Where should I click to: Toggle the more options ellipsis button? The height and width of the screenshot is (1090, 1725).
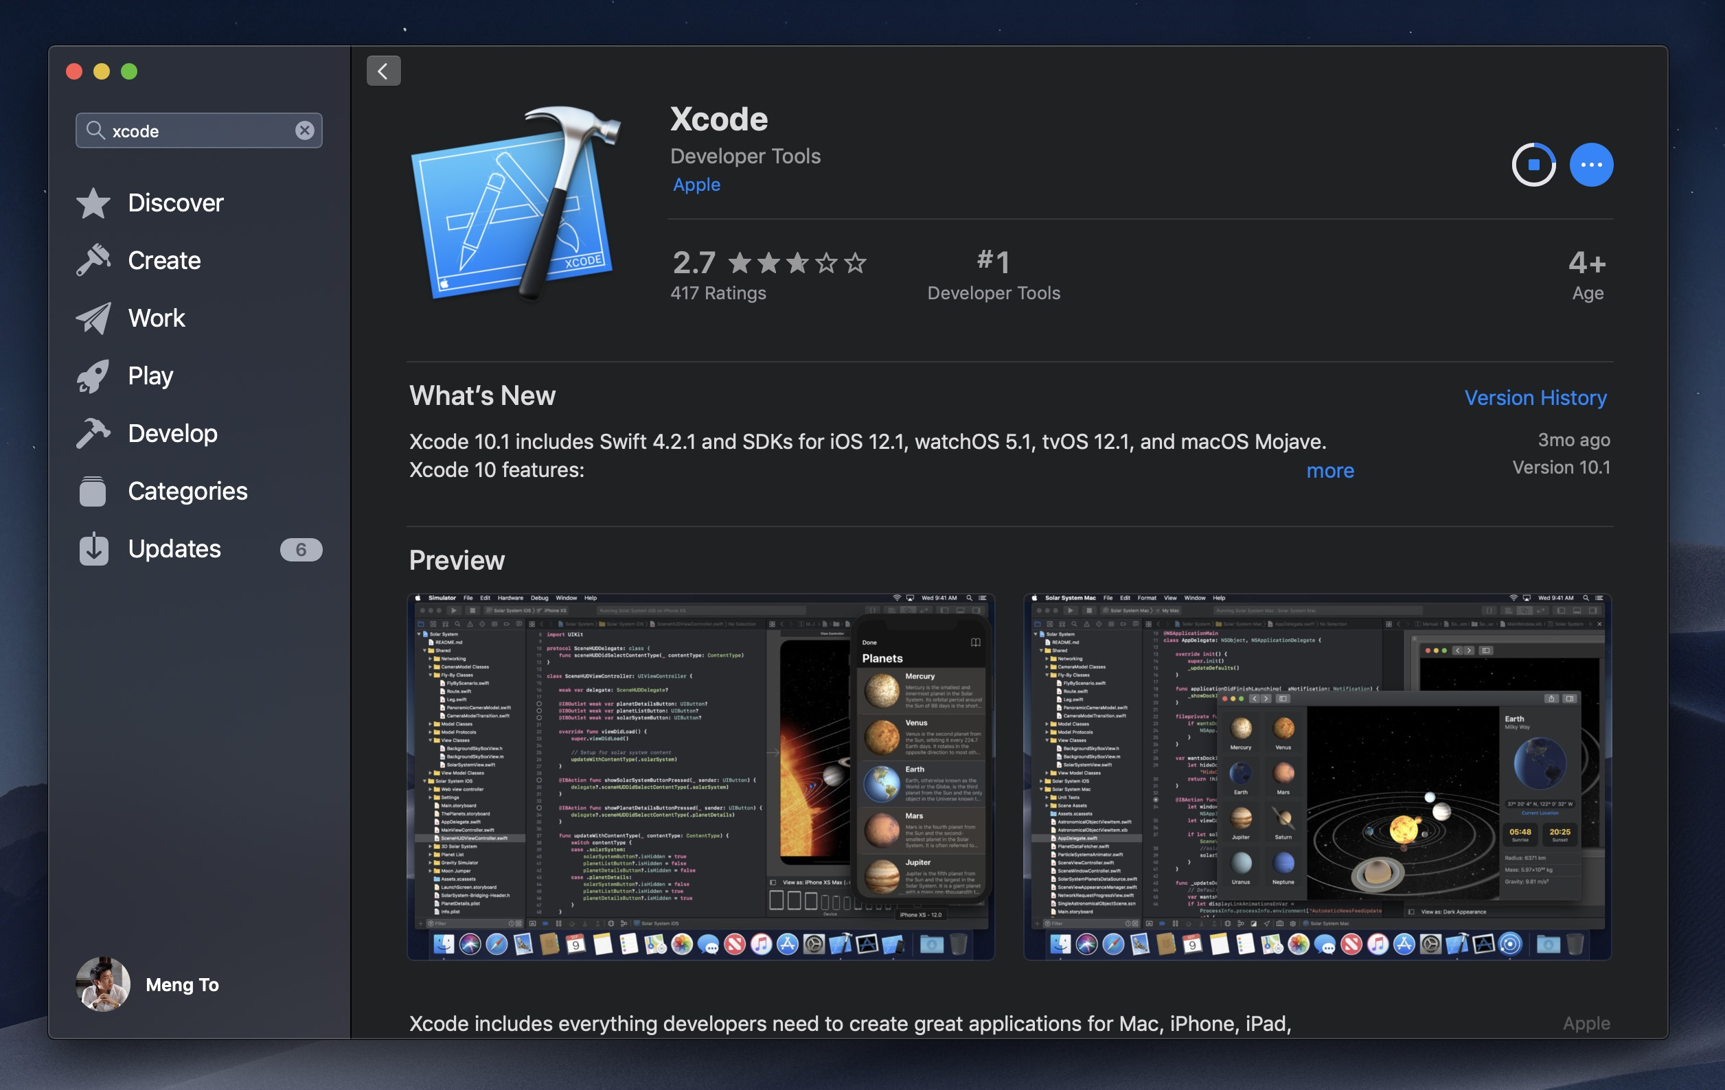click(1590, 163)
